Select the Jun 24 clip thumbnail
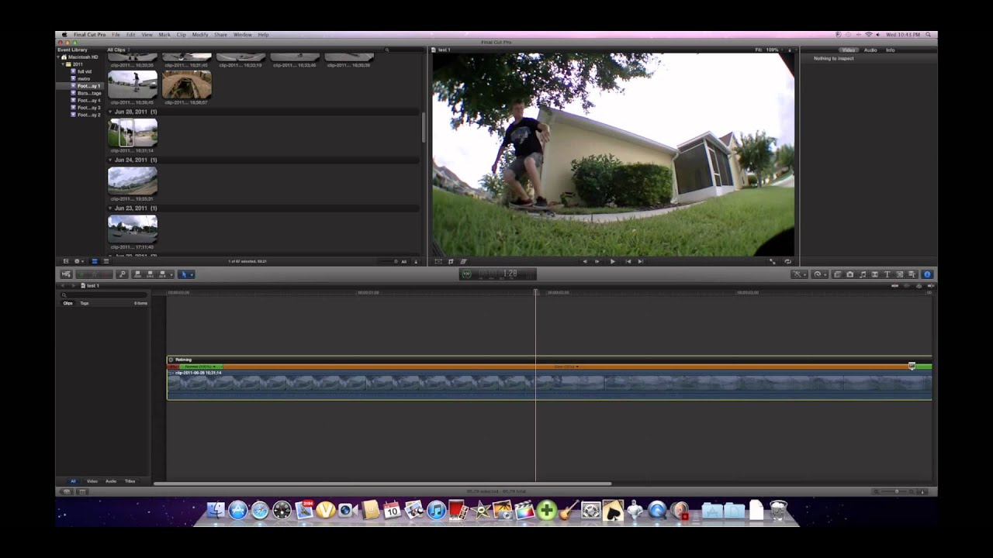 pyautogui.click(x=133, y=181)
